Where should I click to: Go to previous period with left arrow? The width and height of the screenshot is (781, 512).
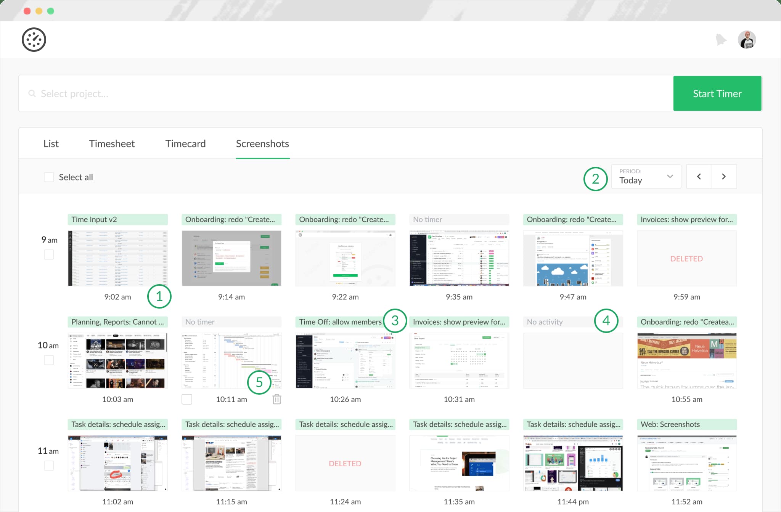coord(699,176)
